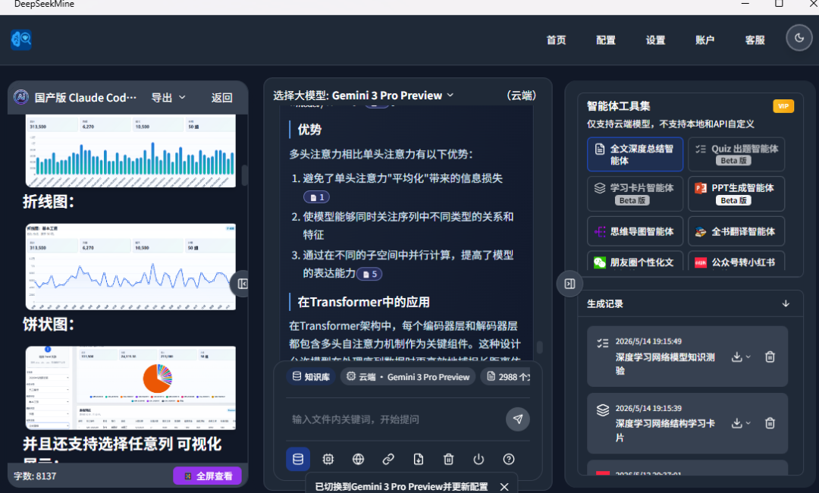Dismiss the Gemini switch notification
This screenshot has height=493, width=819.
[x=504, y=487]
